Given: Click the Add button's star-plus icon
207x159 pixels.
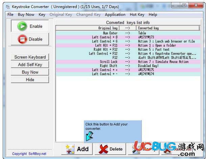Looking at the screenshot, I should tap(70, 149).
